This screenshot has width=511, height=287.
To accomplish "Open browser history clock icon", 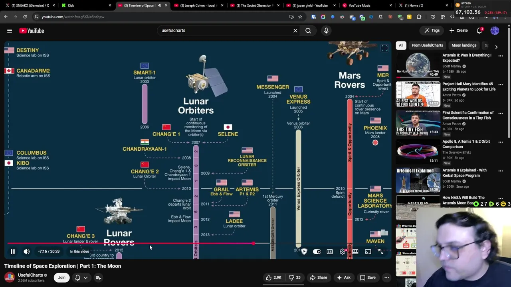I will tap(433, 17).
